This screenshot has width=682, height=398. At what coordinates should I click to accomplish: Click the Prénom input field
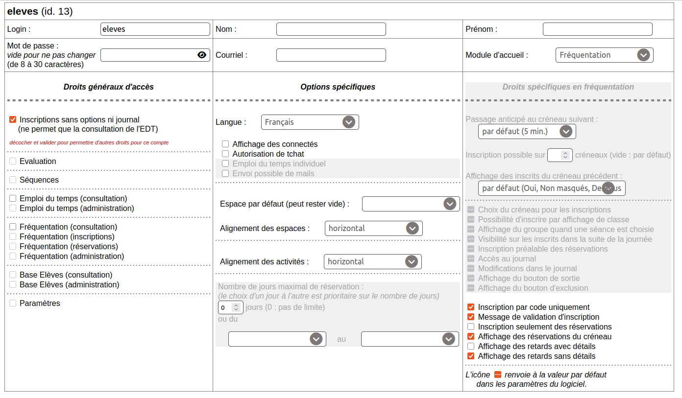click(598, 29)
